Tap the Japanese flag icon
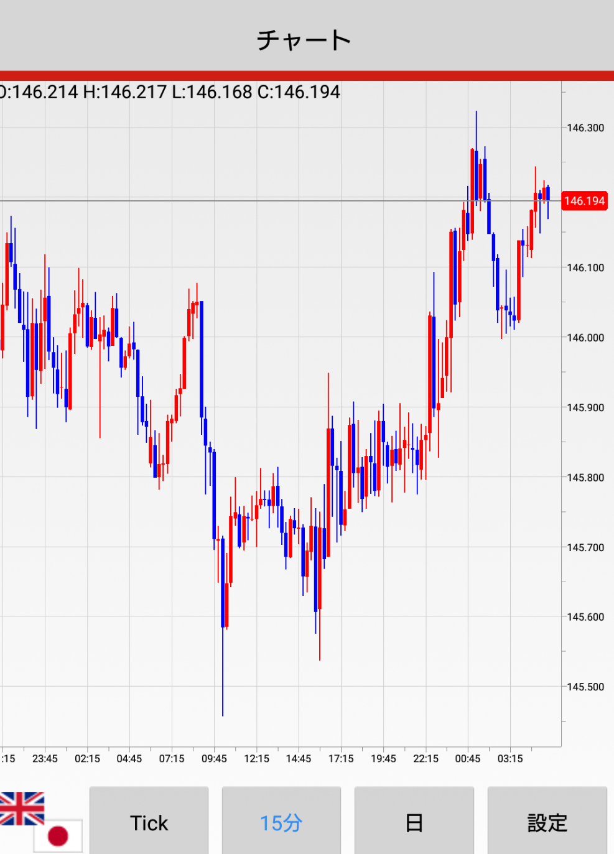Viewport: 614px width, 854px height. 58,835
